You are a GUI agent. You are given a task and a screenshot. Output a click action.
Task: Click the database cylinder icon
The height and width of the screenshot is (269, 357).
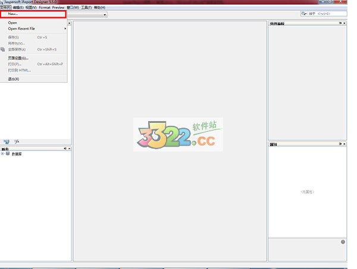click(x=8, y=153)
